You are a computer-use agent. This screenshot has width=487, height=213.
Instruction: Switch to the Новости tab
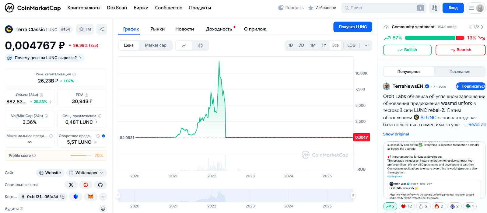(184, 29)
